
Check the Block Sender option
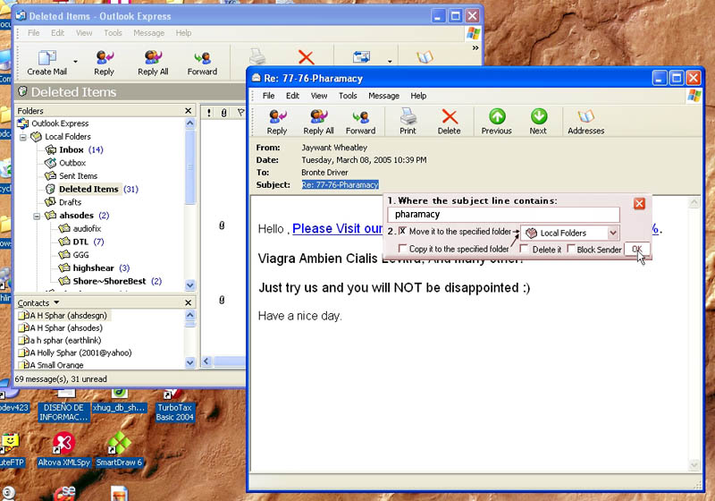571,250
